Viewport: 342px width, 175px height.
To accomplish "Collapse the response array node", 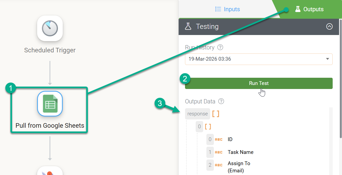I will coord(198,114).
